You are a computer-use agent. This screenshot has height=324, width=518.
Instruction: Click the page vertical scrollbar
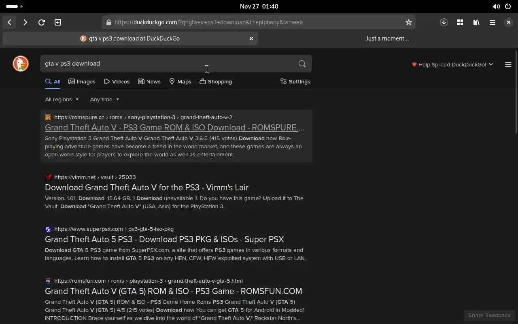[x=516, y=92]
